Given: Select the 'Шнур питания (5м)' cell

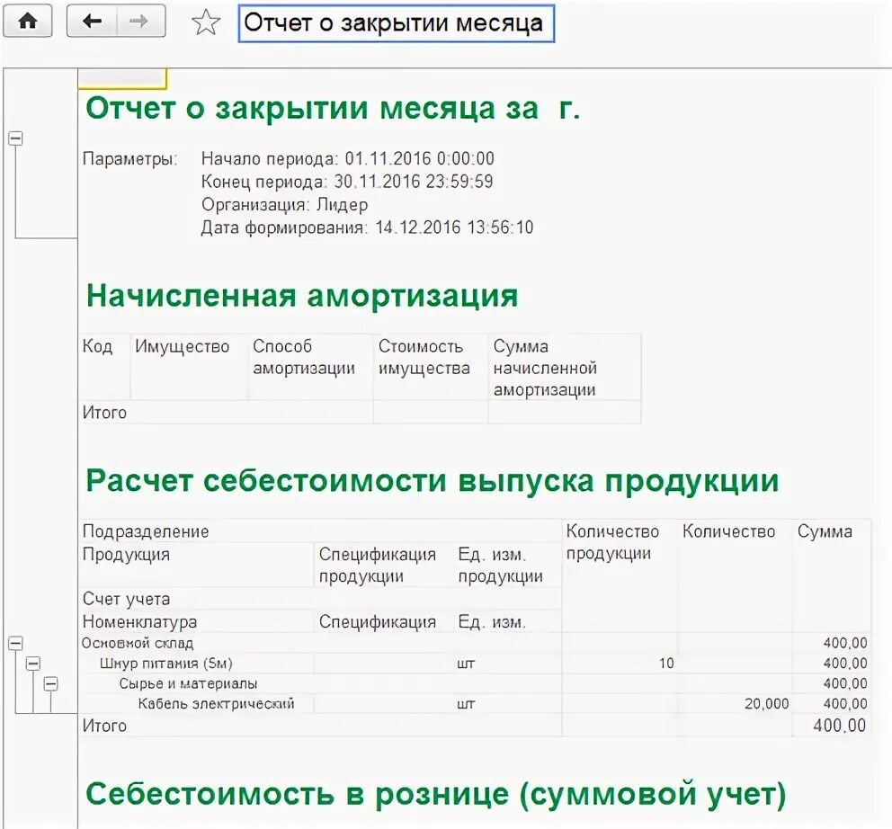Looking at the screenshot, I should [196, 664].
